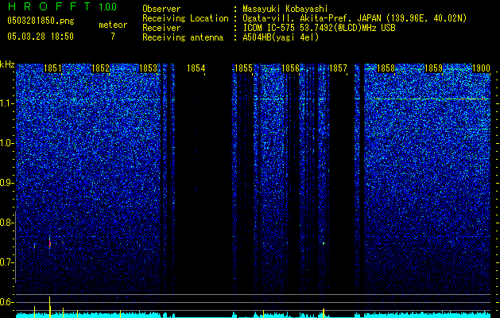
Task: Click the date stamp 05.03.28 18:50
Action: click(x=41, y=37)
